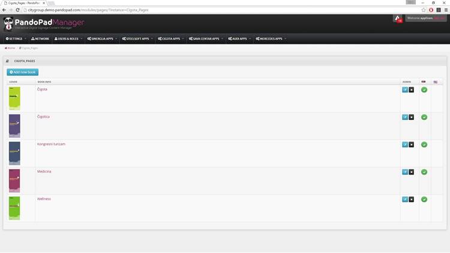Image resolution: width=450 pixels, height=253 pixels.
Task: Click the Opera extension icon in toolbar
Action: tap(431, 10)
